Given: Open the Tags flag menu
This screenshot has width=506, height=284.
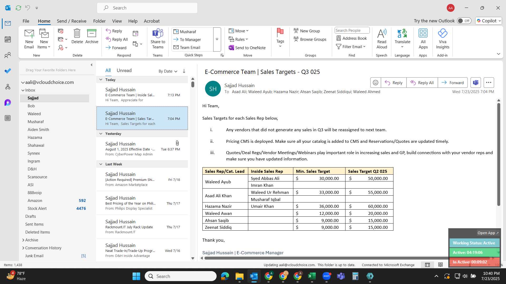Looking at the screenshot, I should click(280, 38).
